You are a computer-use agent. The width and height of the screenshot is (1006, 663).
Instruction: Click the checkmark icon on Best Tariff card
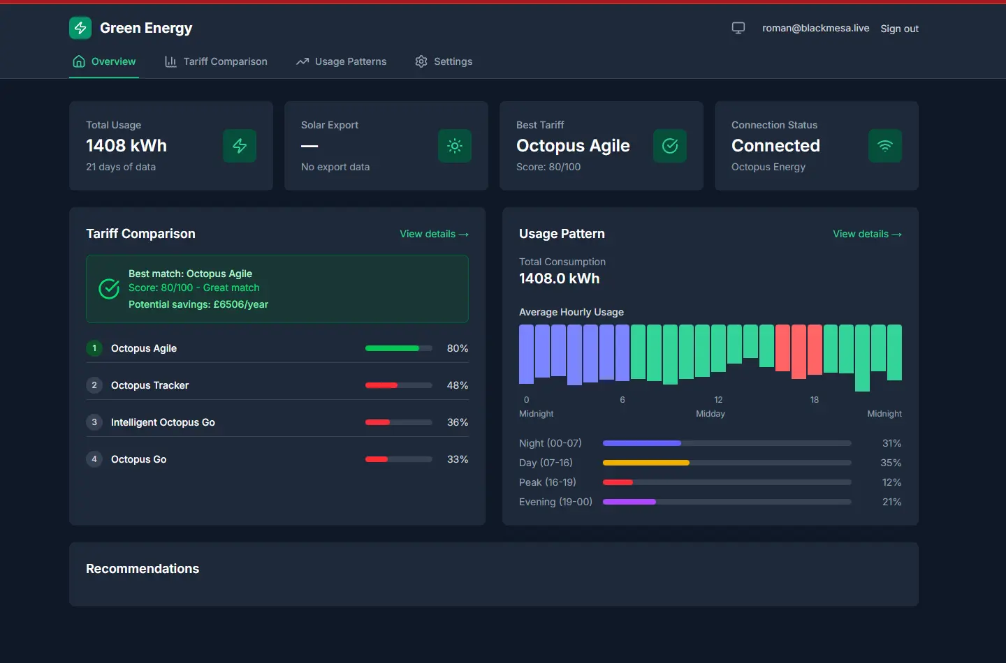pos(670,146)
